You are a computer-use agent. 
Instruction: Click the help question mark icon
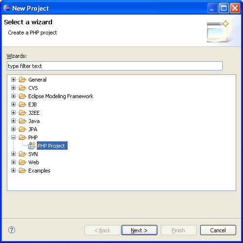[x=12, y=230]
